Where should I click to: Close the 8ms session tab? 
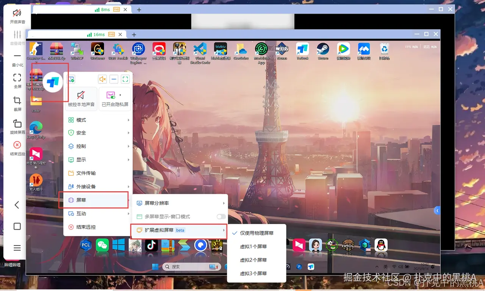click(126, 9)
